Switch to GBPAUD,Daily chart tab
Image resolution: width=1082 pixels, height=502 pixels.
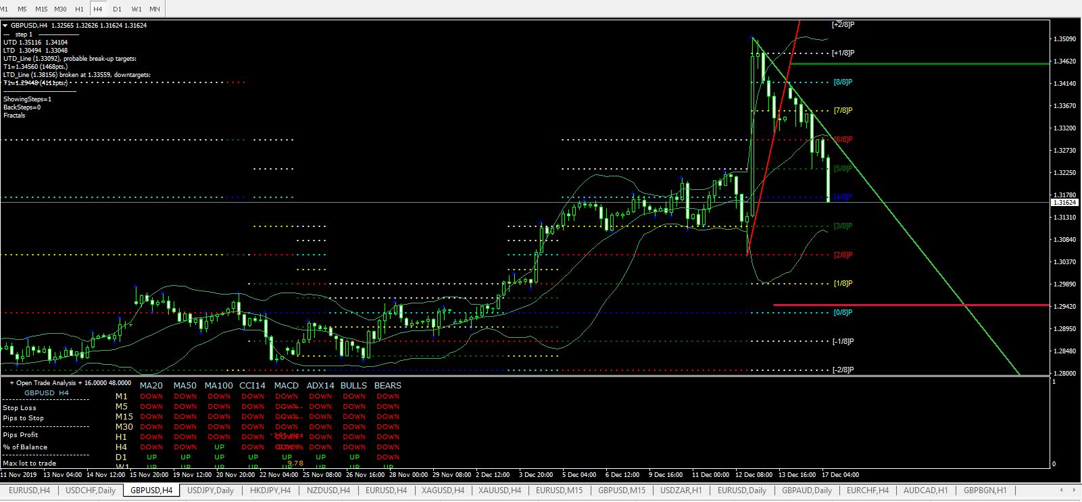[x=807, y=491]
